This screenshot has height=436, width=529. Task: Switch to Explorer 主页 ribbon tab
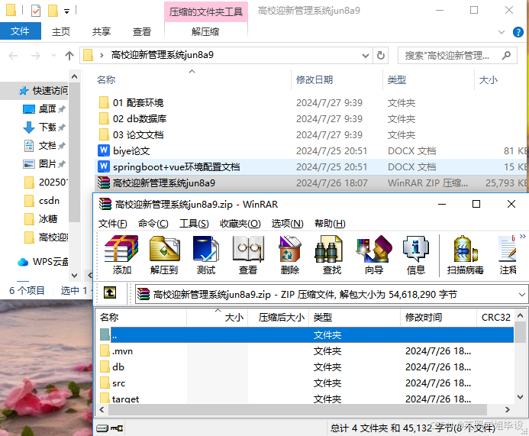click(61, 32)
